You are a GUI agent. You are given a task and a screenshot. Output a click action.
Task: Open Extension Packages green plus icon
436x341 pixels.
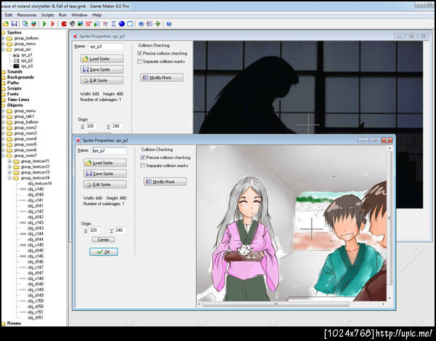pos(158,24)
